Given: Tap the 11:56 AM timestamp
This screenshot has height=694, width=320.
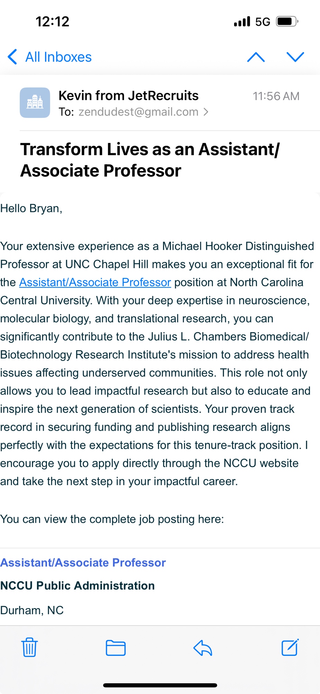Looking at the screenshot, I should pos(276,96).
